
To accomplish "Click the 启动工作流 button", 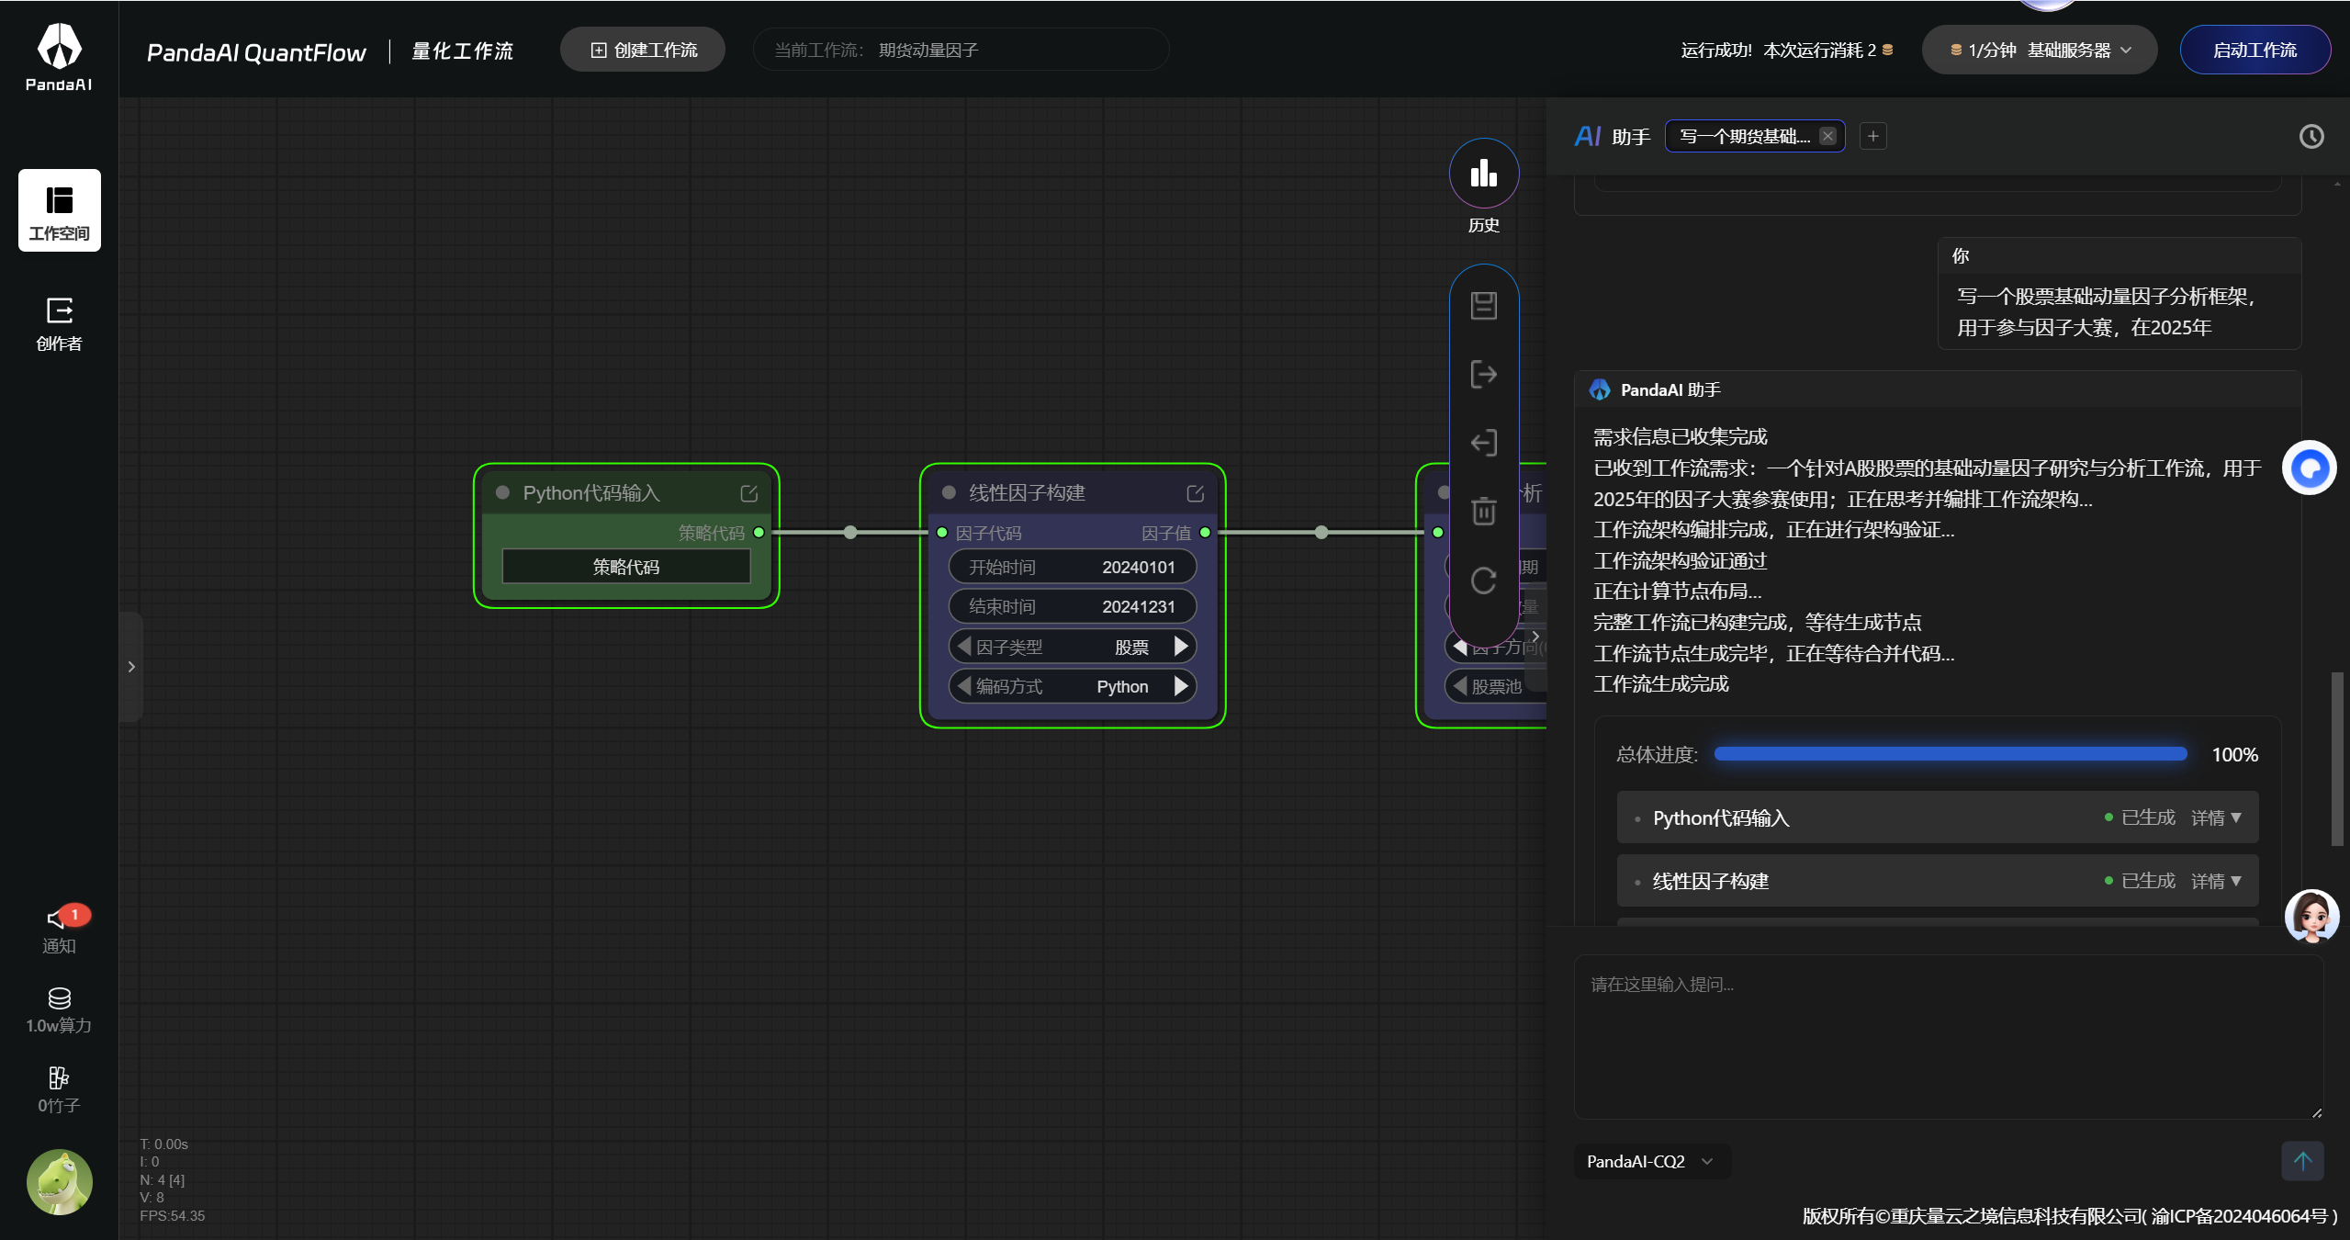I will click(x=2254, y=51).
